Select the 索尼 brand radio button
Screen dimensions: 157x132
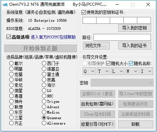(x=11, y=85)
